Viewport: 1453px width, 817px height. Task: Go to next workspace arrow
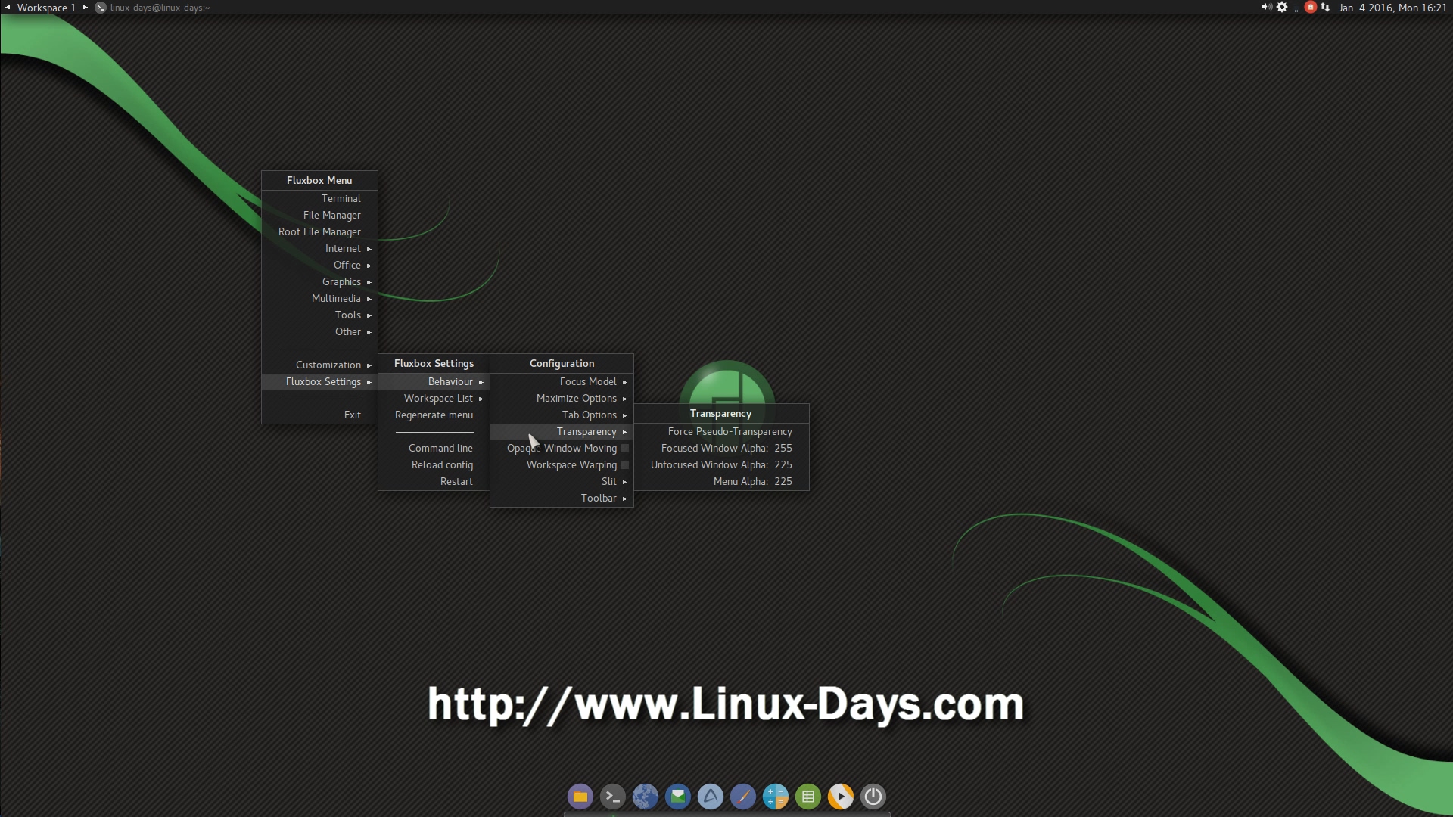[85, 7]
